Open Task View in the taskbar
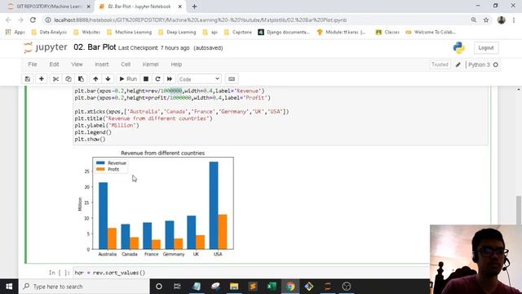The width and height of the screenshot is (522, 294). [177, 287]
